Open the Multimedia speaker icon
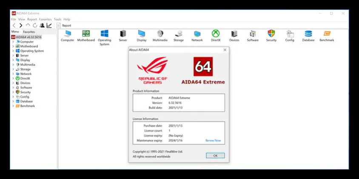Image resolution: width=359 pixels, height=179 pixels. (160, 34)
